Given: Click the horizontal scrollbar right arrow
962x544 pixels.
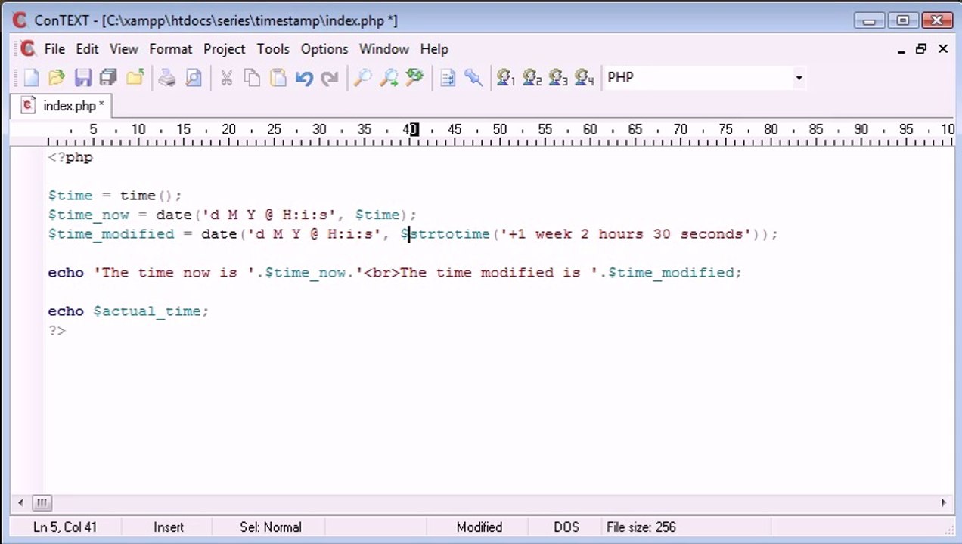Looking at the screenshot, I should click(x=943, y=502).
